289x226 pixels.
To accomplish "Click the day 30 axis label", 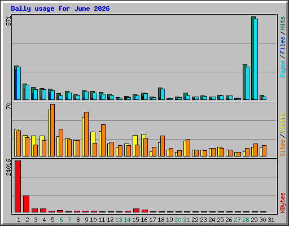I will [x=262, y=220].
